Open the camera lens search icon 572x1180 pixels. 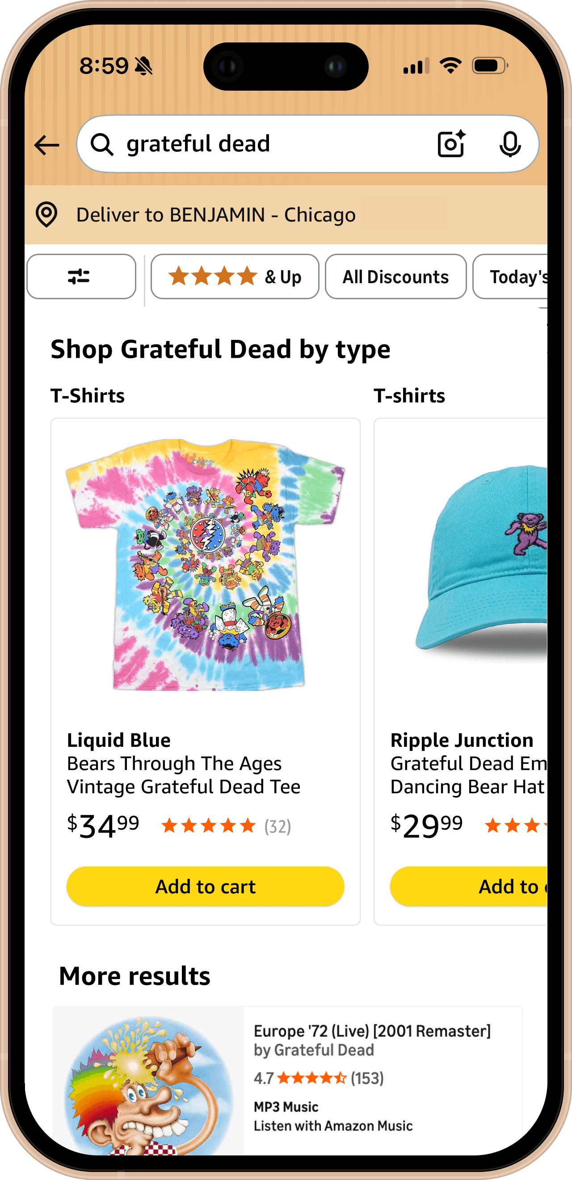pos(451,144)
